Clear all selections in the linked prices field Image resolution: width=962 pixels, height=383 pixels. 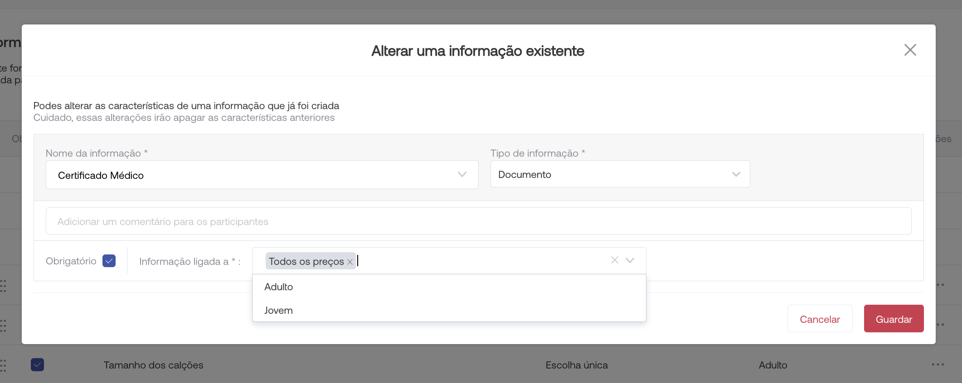[614, 260]
